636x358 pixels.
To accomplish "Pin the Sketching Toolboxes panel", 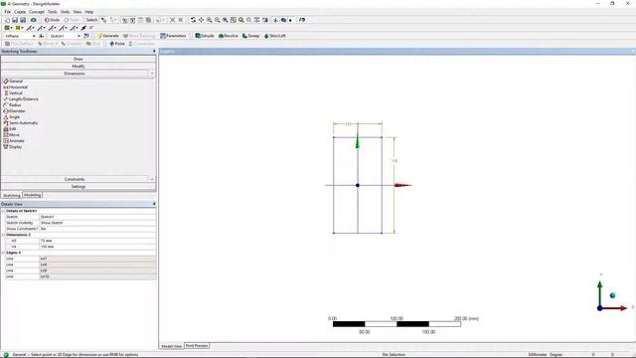I will (154, 51).
